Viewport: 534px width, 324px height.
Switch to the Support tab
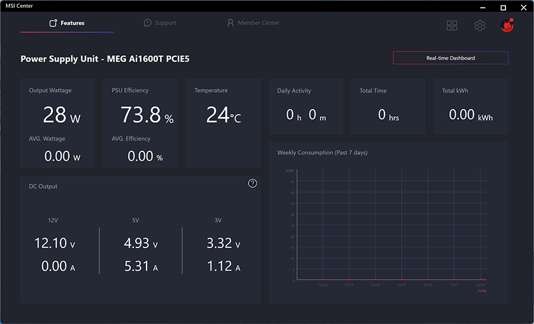pos(160,23)
